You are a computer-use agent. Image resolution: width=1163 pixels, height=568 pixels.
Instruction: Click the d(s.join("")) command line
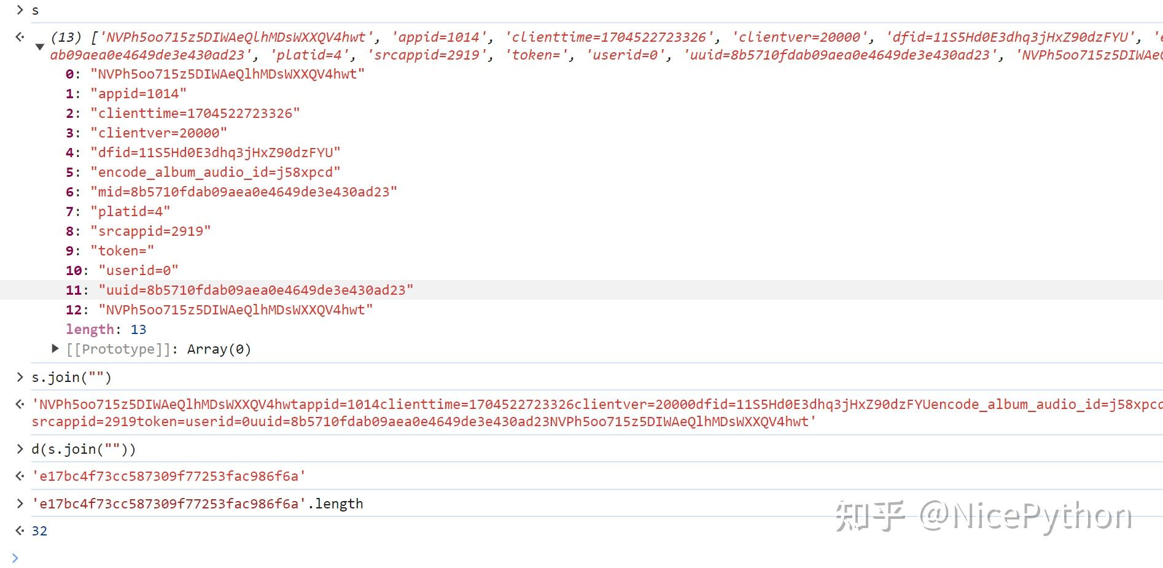84,449
